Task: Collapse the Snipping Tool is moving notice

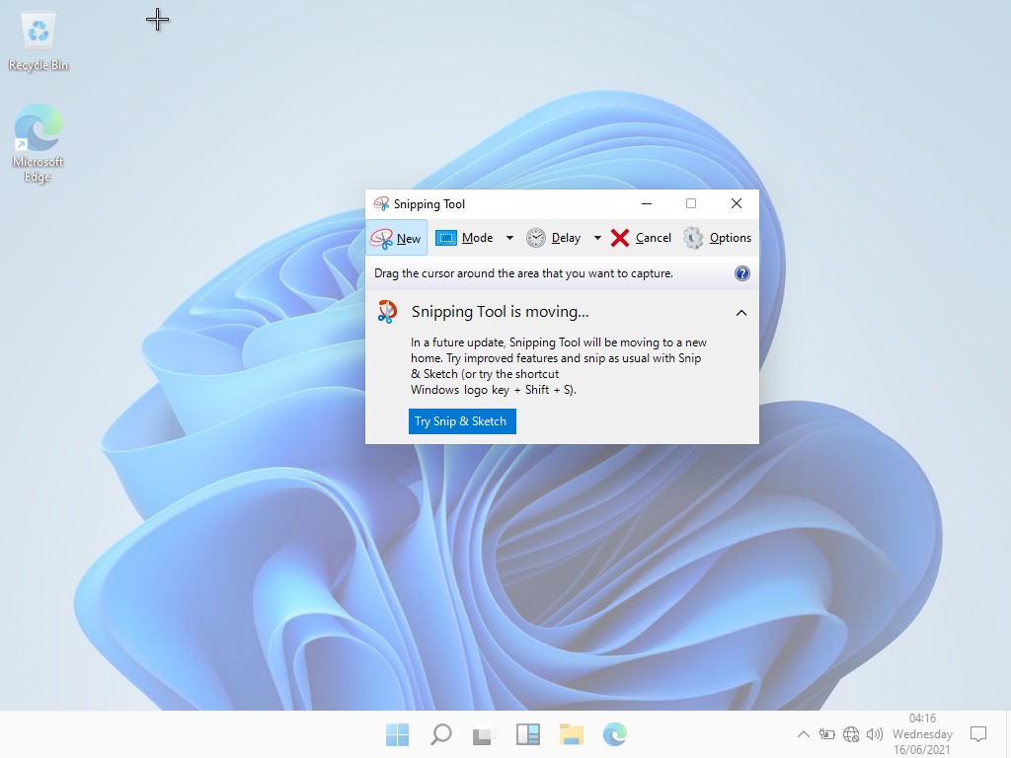Action: click(741, 313)
